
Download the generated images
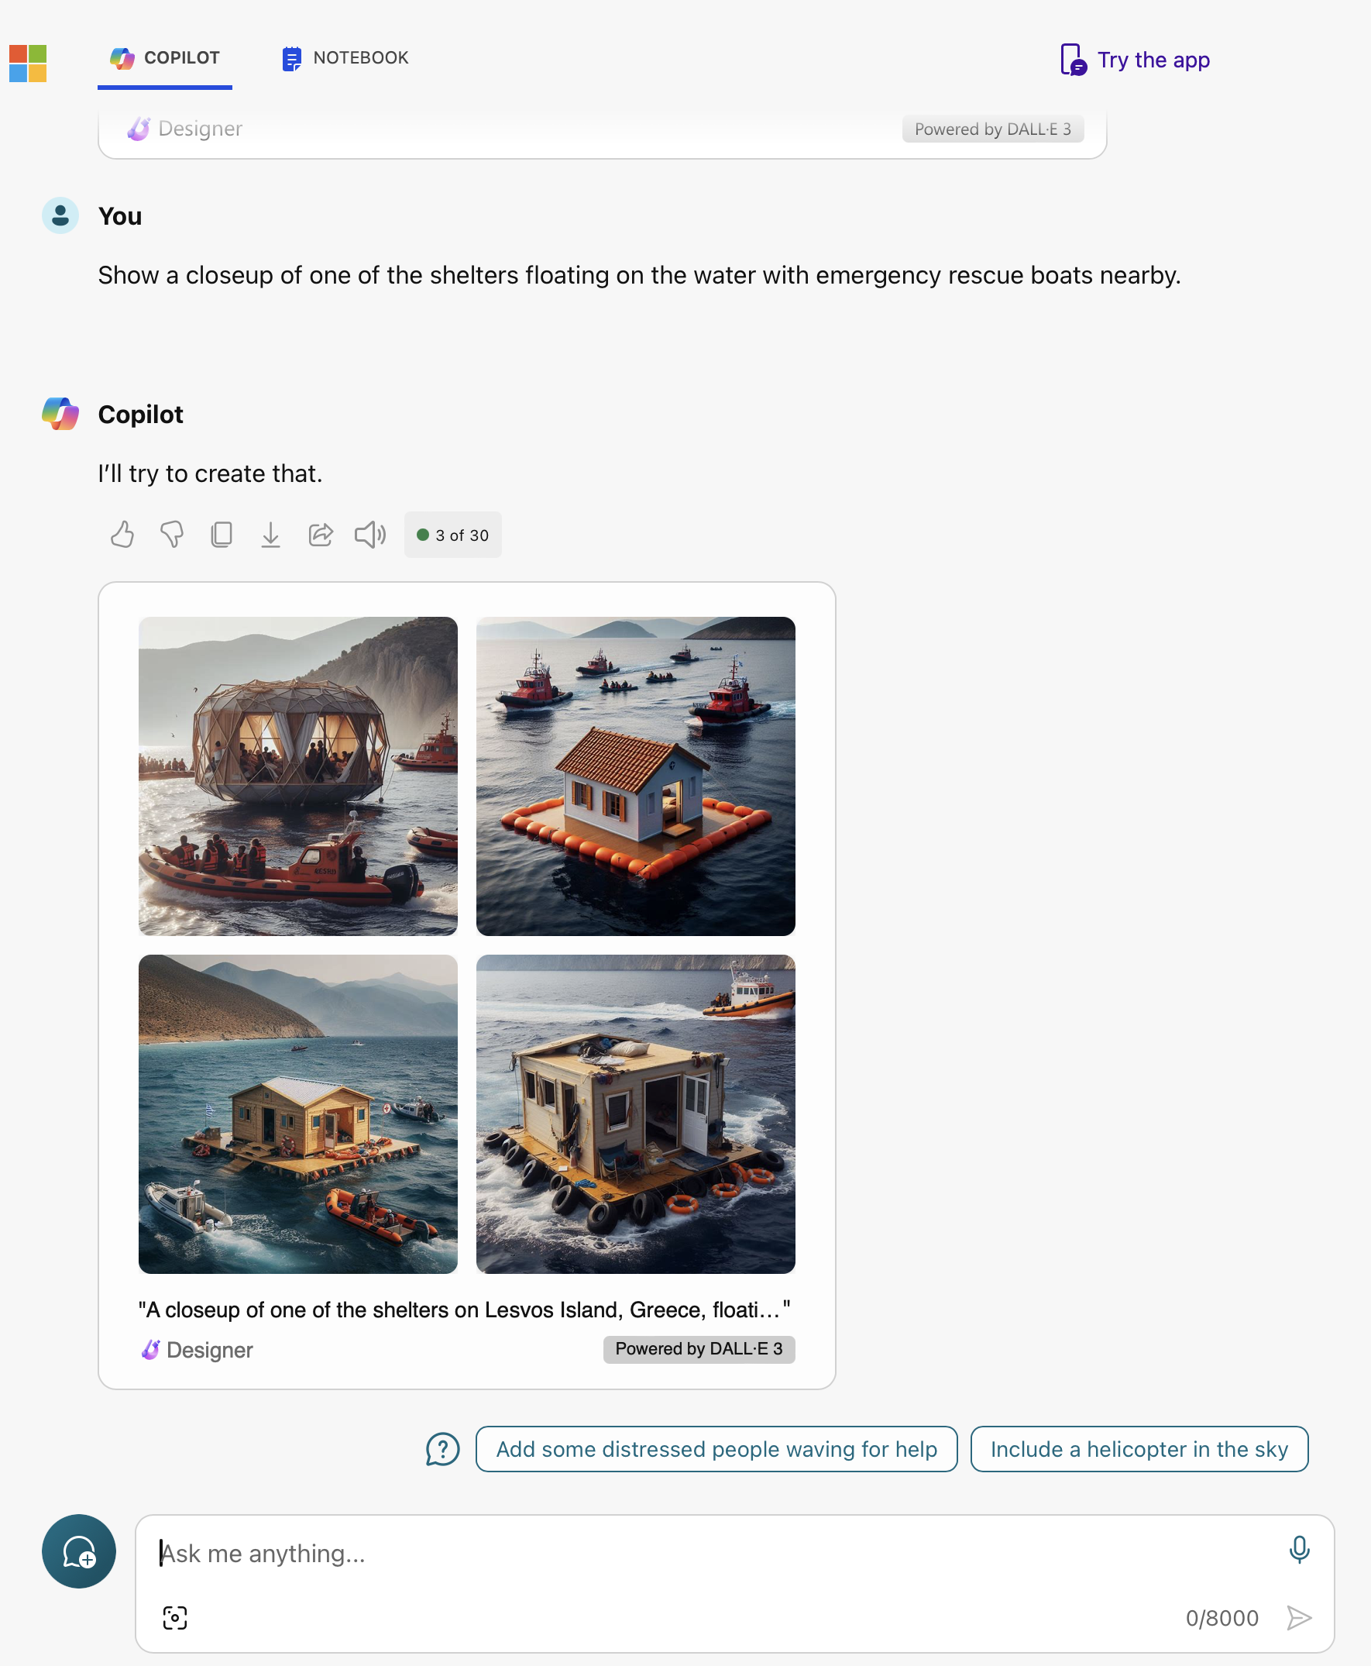click(271, 535)
